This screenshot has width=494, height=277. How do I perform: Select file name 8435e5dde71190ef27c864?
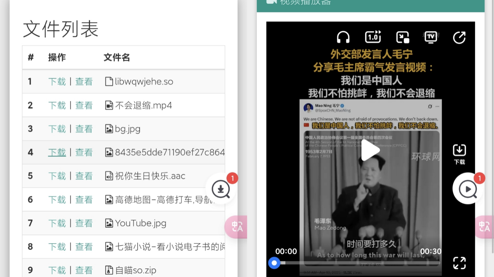click(x=170, y=152)
